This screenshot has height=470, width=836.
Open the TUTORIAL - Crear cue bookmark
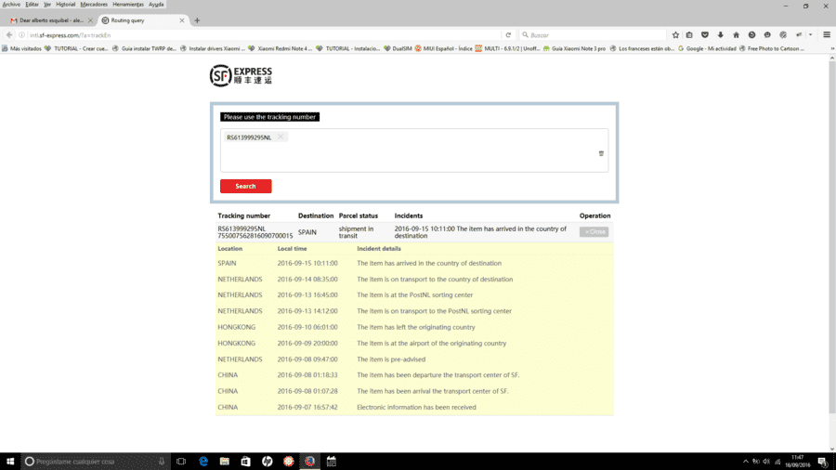coord(76,48)
